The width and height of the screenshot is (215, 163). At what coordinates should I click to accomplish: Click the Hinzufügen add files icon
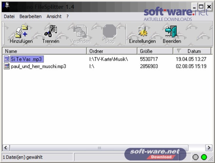click(21, 31)
